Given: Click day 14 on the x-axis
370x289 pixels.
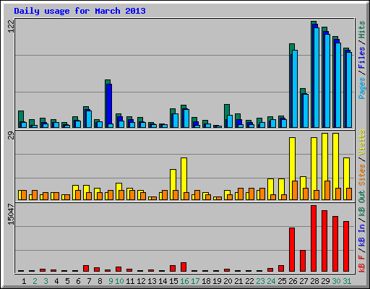Looking at the screenshot, I should (x=163, y=281).
